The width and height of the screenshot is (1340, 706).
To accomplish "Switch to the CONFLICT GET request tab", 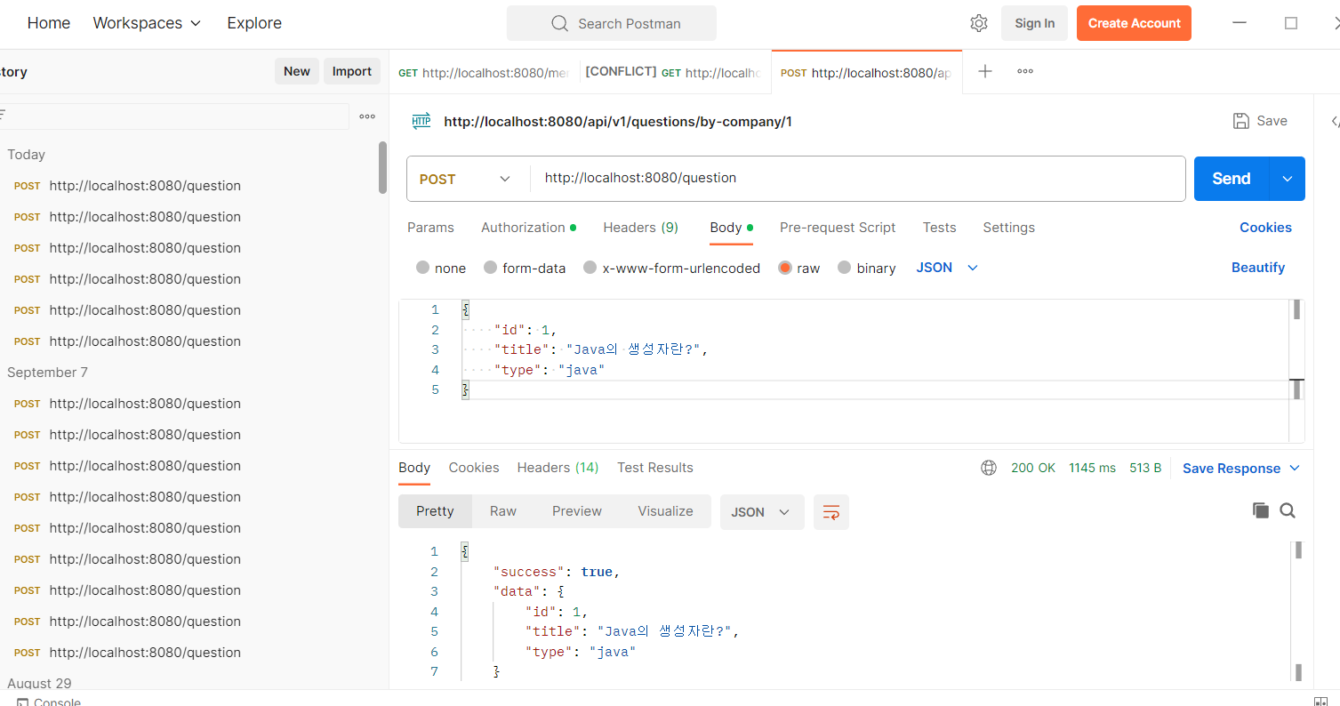I will tap(675, 72).
